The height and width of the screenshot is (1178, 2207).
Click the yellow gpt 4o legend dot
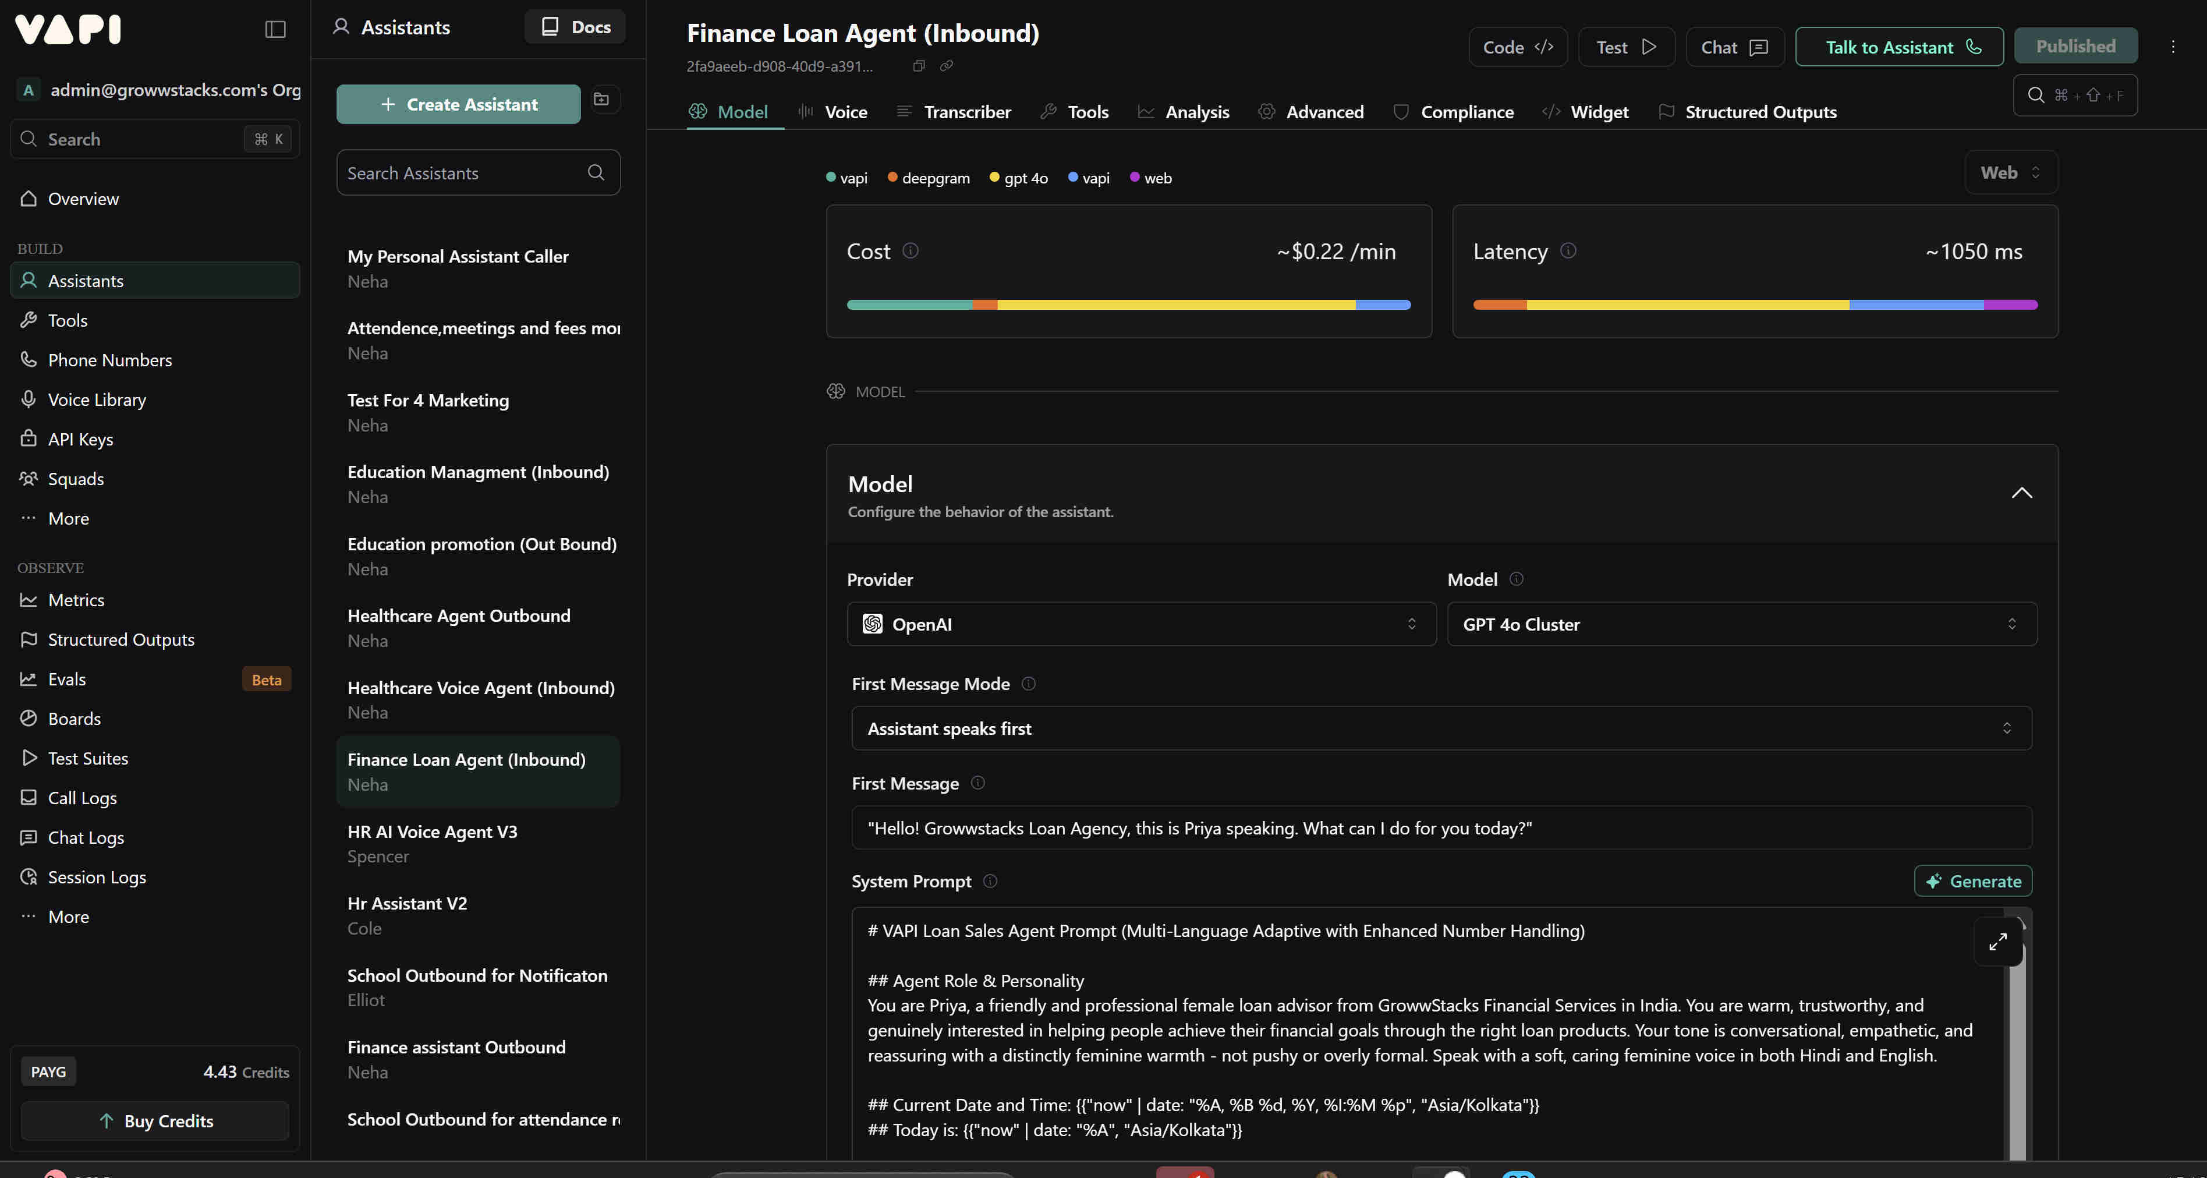pos(994,178)
